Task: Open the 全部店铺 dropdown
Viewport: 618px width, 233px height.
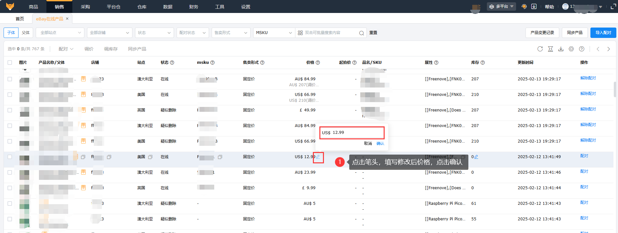Action: [x=110, y=33]
